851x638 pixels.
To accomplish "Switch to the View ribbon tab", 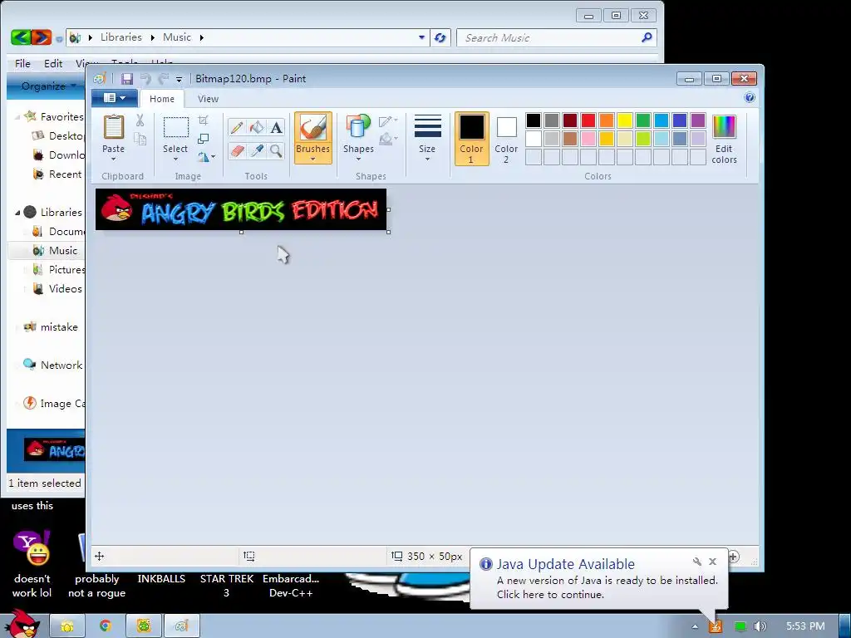I will point(208,99).
